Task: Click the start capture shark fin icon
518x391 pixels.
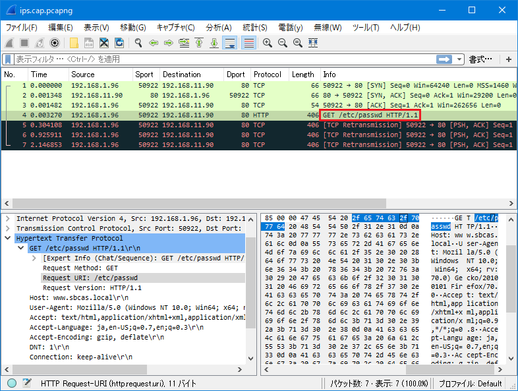Action: [x=9, y=43]
